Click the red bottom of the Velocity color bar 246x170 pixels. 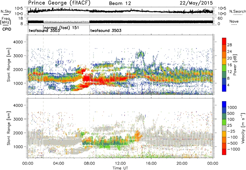click(x=224, y=152)
